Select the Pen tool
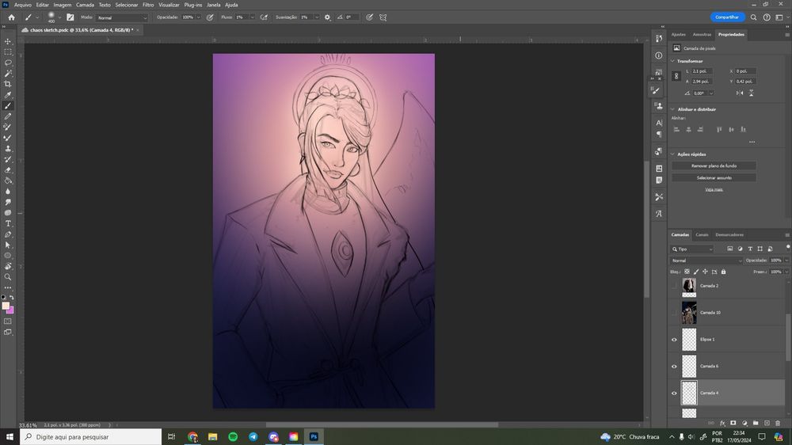792x445 pixels. pos(8,234)
